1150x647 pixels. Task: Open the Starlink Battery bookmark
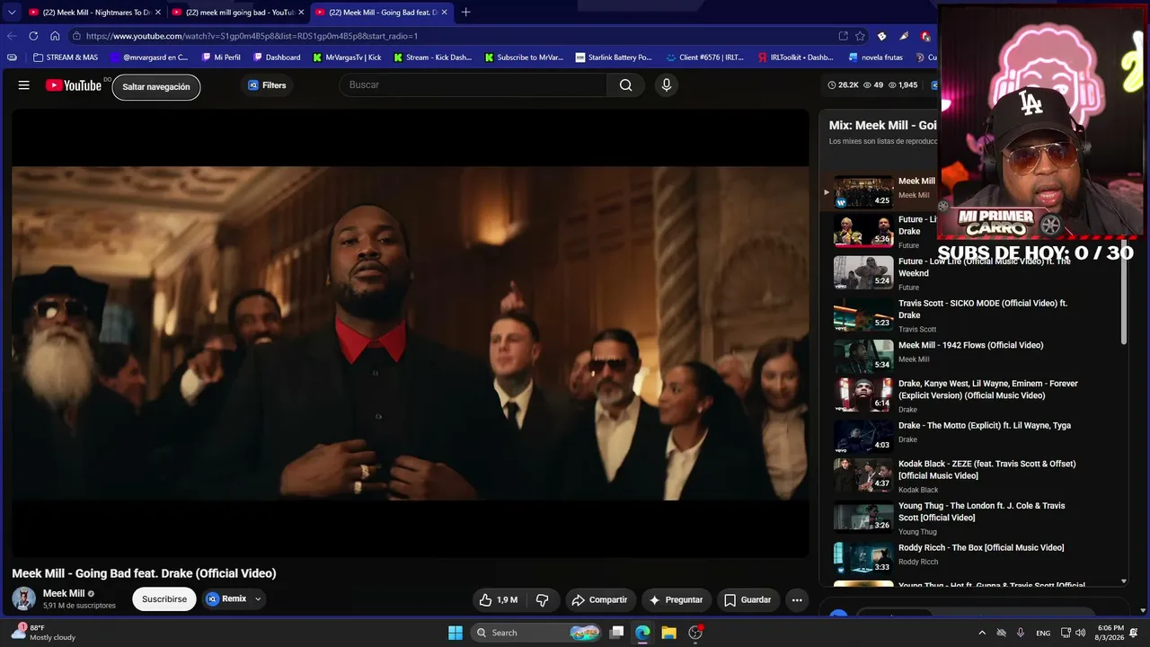[614, 58]
